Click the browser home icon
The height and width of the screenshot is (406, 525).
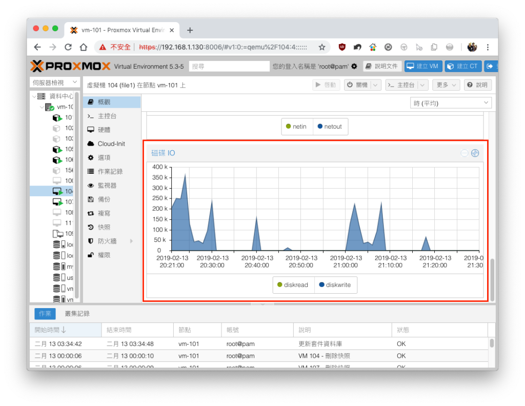(84, 47)
